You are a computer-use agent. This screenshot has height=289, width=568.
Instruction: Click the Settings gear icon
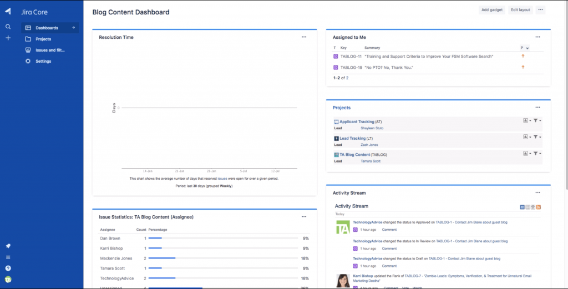point(28,61)
